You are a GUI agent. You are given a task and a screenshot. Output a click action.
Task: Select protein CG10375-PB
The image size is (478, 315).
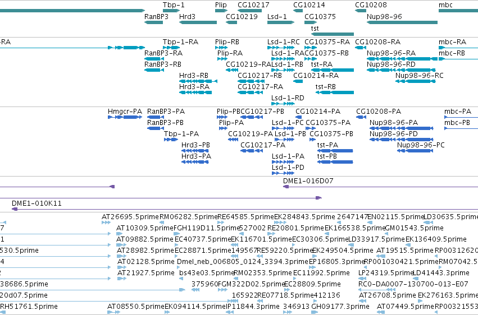tap(312, 140)
